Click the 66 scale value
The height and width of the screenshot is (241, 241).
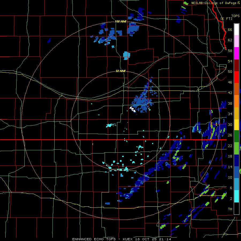pos(230,29)
